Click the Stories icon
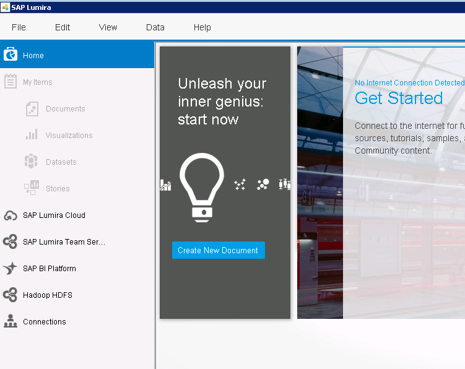 point(32,188)
